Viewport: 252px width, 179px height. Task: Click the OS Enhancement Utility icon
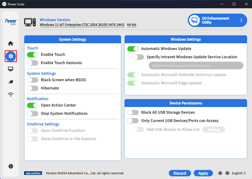[x=195, y=20]
